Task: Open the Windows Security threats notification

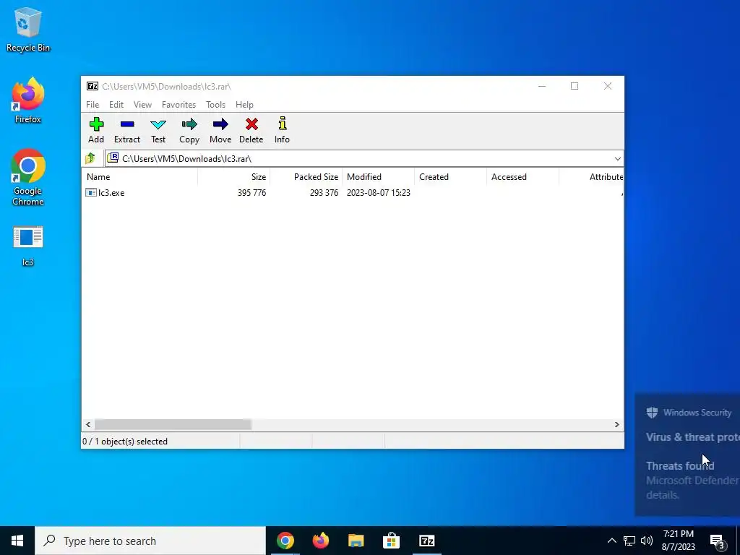Action: click(x=688, y=455)
